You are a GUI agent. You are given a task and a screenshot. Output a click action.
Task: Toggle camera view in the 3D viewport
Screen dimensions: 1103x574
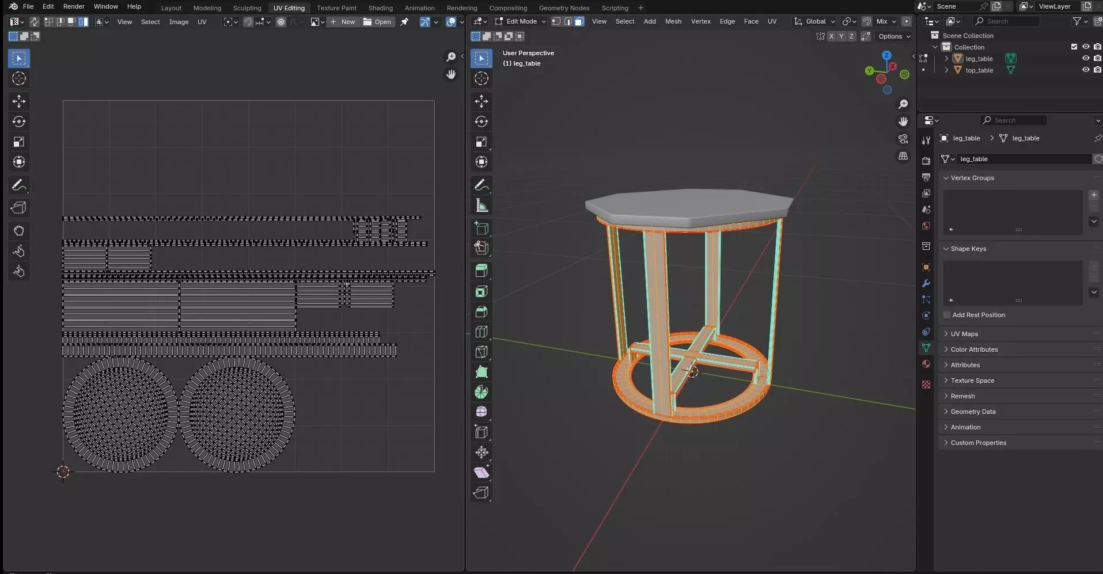click(x=903, y=139)
